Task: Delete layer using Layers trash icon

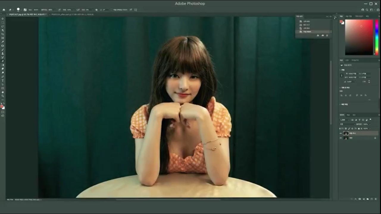Action: [376, 199]
